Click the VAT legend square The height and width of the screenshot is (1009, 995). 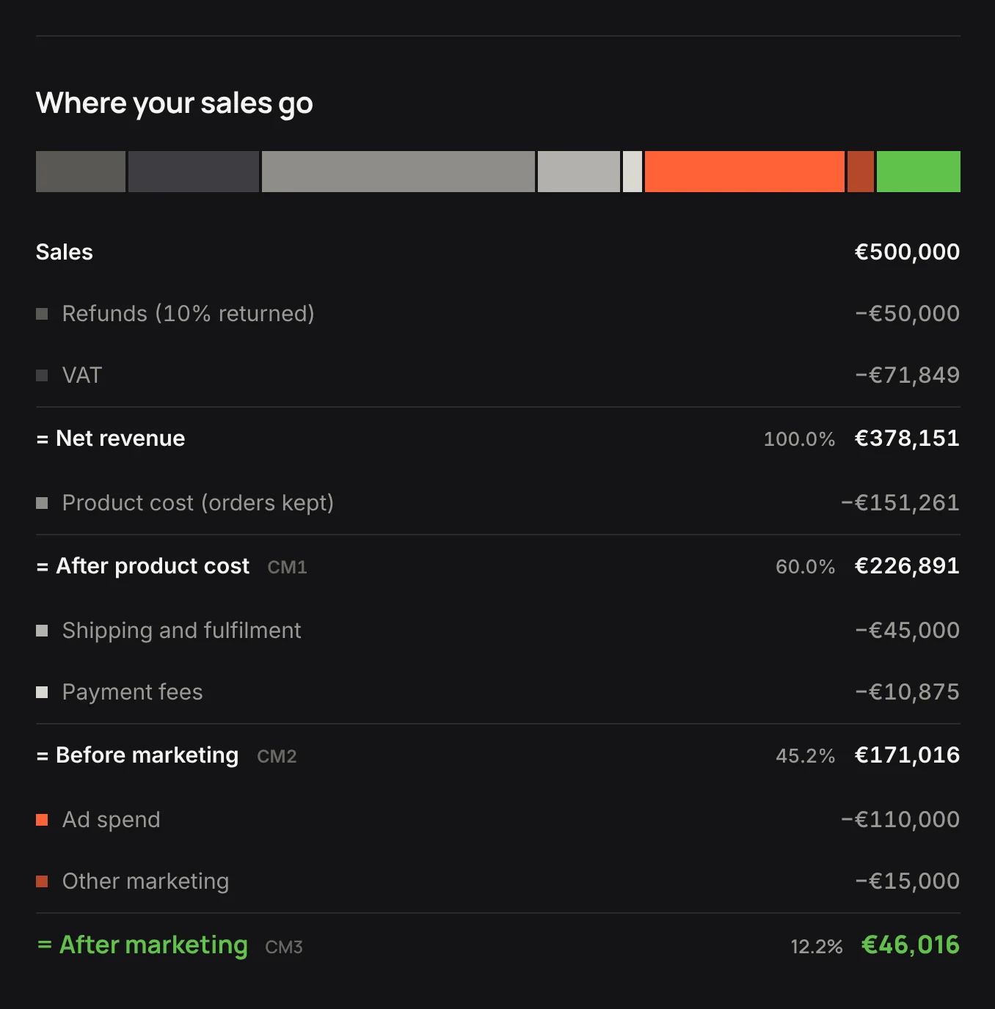click(42, 375)
